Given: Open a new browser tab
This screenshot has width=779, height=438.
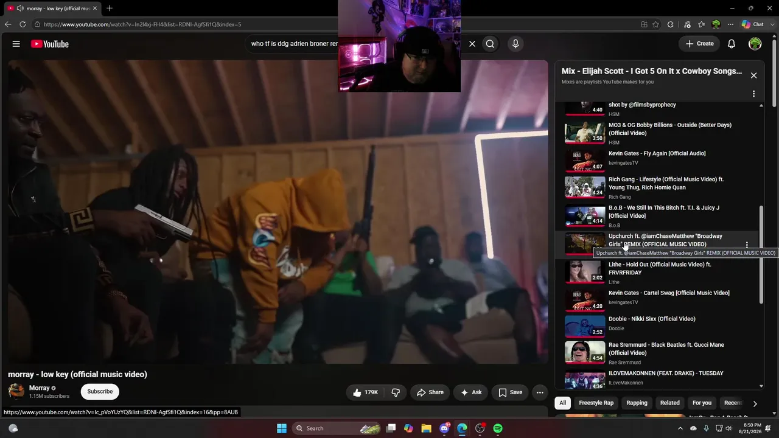Looking at the screenshot, I should (x=110, y=8).
